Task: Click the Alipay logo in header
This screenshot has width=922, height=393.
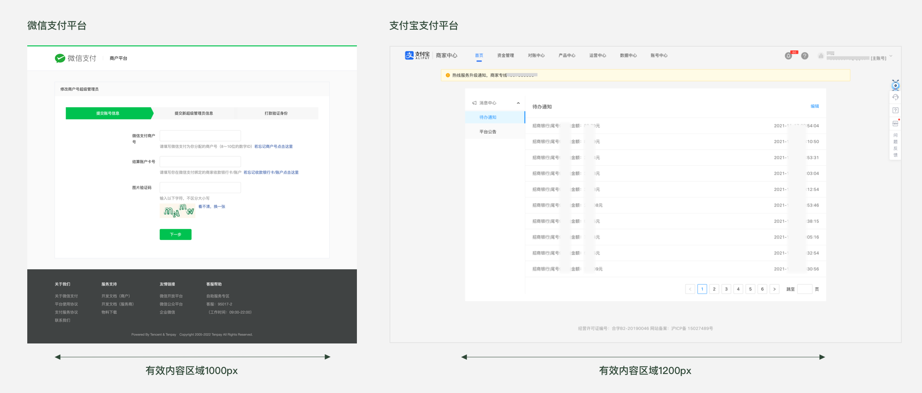Action: pyautogui.click(x=417, y=55)
